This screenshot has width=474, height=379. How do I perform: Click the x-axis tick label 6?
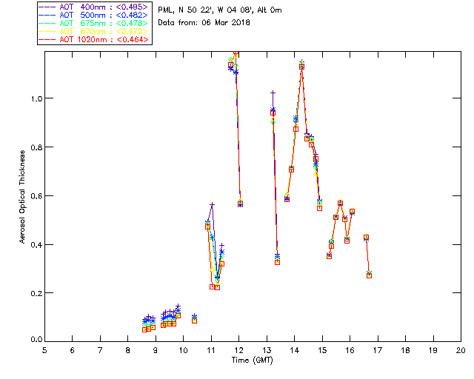click(73, 350)
